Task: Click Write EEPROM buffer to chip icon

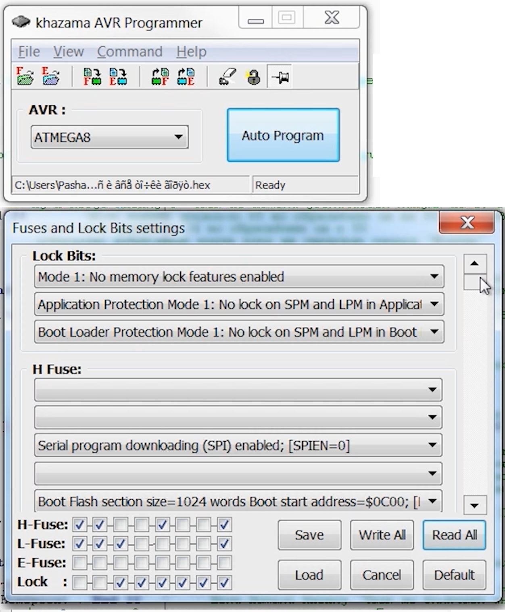Action: pyautogui.click(x=118, y=76)
